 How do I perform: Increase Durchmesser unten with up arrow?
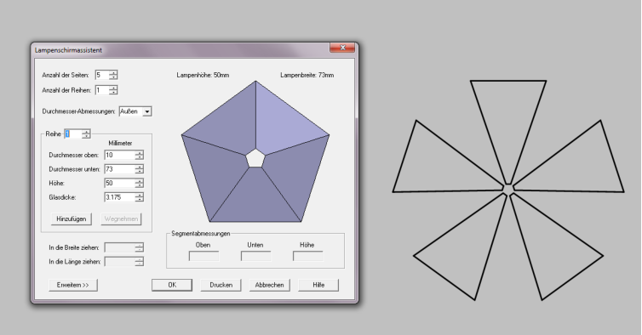pyautogui.click(x=139, y=167)
